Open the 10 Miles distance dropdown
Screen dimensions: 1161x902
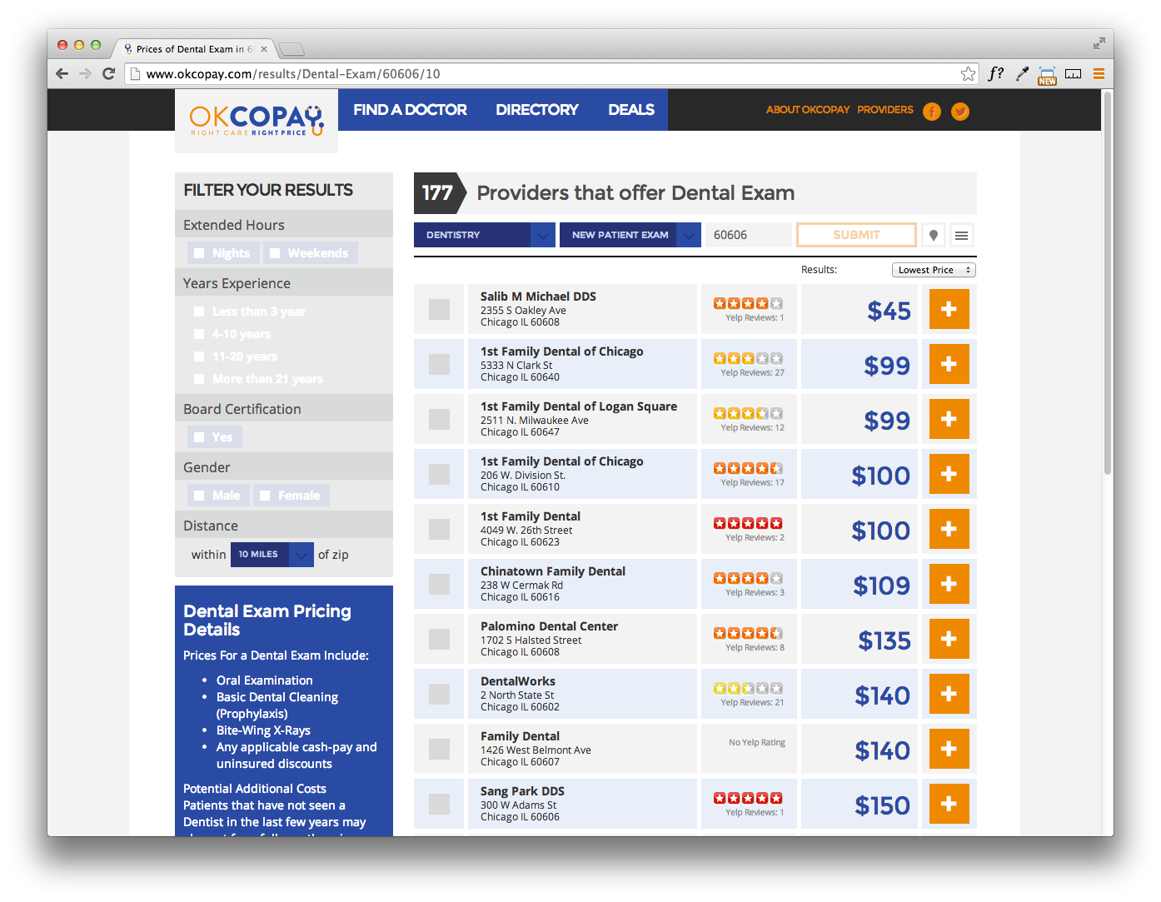(x=272, y=555)
